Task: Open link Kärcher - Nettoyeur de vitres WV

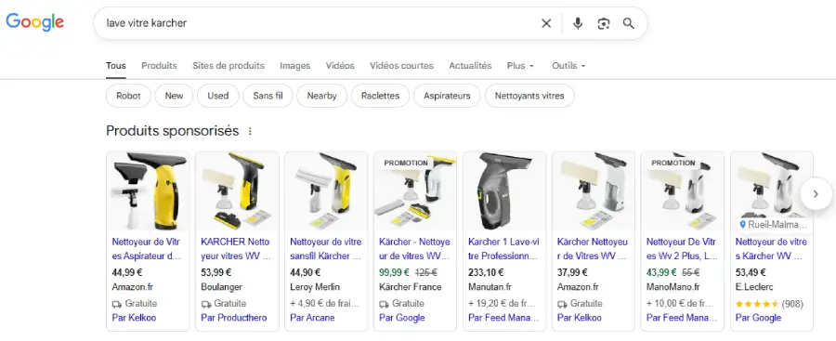Action: pyautogui.click(x=414, y=249)
